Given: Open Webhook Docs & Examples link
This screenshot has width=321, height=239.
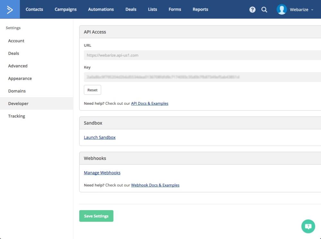Looking at the screenshot, I should [x=155, y=185].
